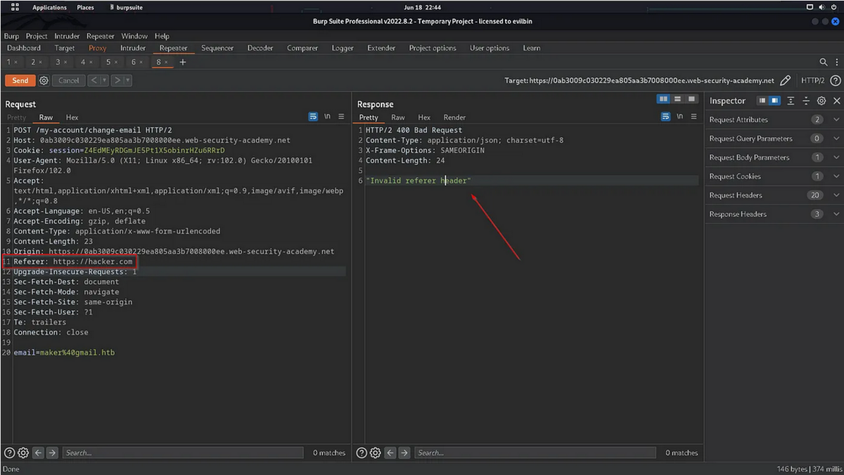844x475 pixels.
Task: Open the Window menu
Action: coord(134,36)
